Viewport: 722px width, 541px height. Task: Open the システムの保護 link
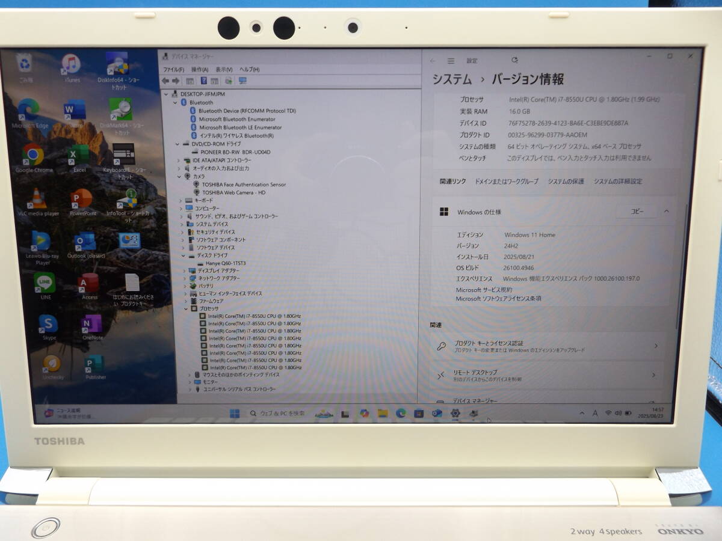pos(566,182)
